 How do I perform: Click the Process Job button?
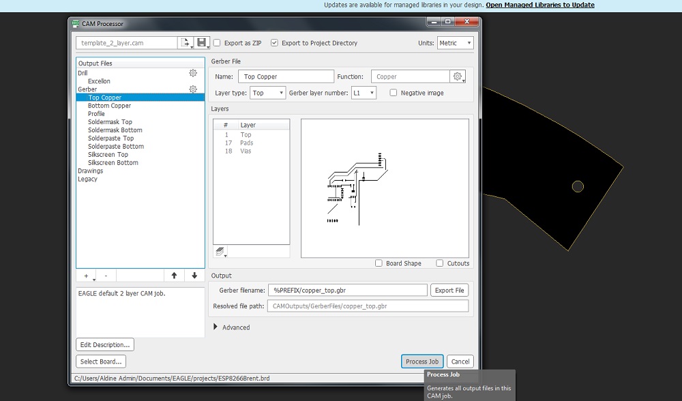point(422,361)
